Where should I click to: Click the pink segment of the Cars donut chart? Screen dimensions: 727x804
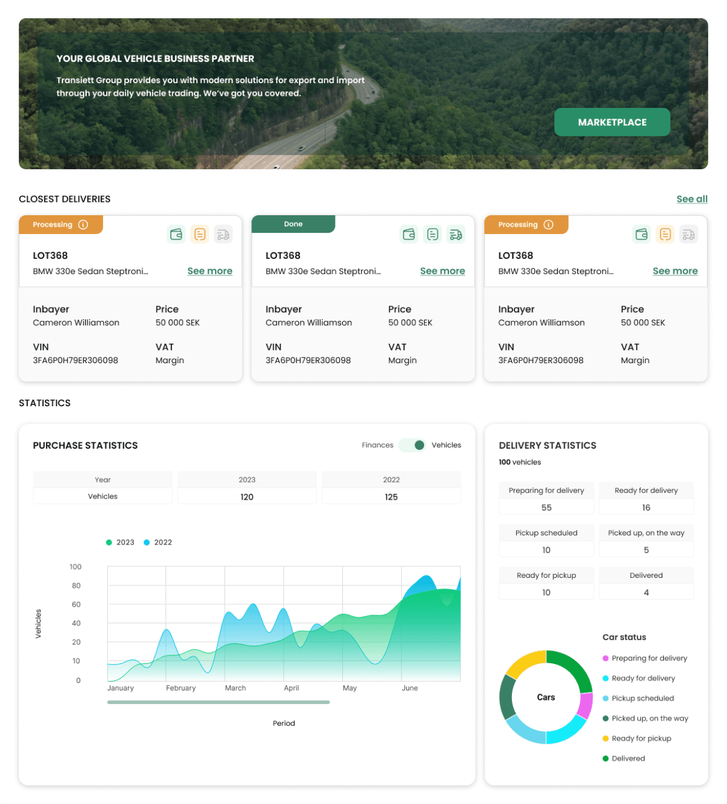tap(585, 705)
